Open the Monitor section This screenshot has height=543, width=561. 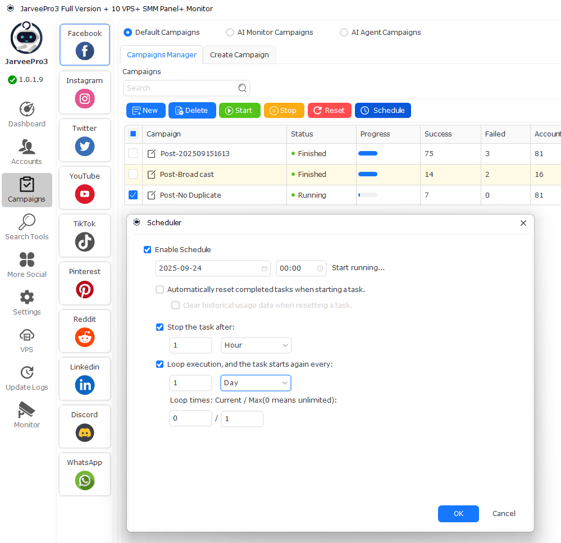pos(27,416)
